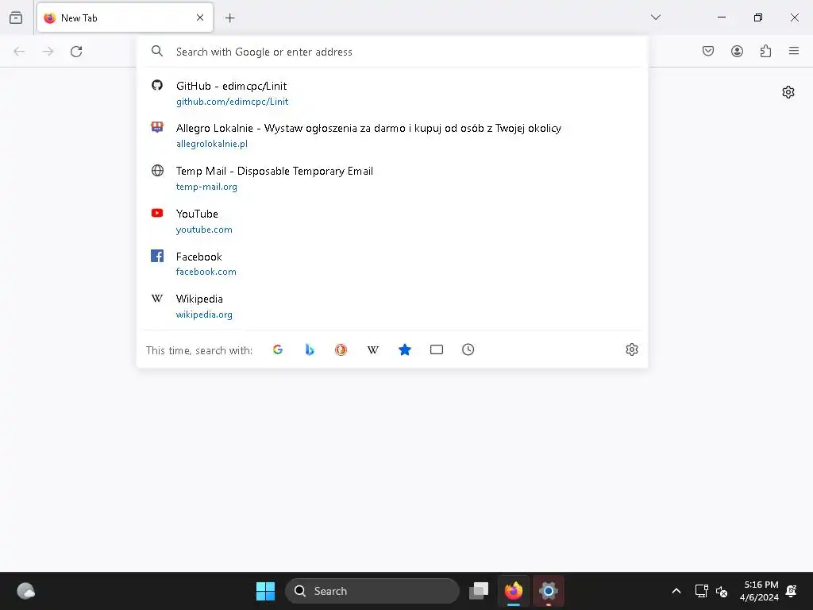The height and width of the screenshot is (610, 813).
Task: Open the weather widget on taskbar
Action: tap(26, 591)
